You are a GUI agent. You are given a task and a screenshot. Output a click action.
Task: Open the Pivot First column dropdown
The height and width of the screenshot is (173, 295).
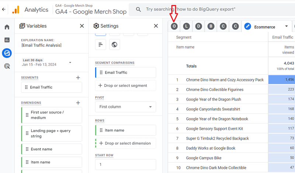click(x=126, y=107)
